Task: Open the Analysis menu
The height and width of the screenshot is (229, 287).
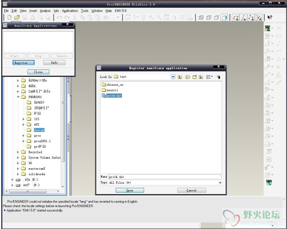Action: 45,11
